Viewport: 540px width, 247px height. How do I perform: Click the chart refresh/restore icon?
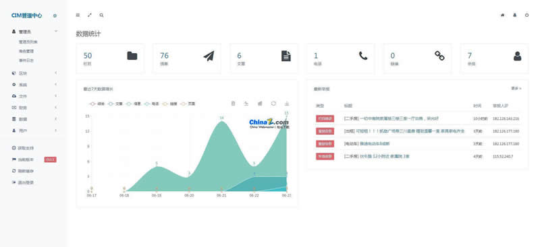pyautogui.click(x=273, y=104)
